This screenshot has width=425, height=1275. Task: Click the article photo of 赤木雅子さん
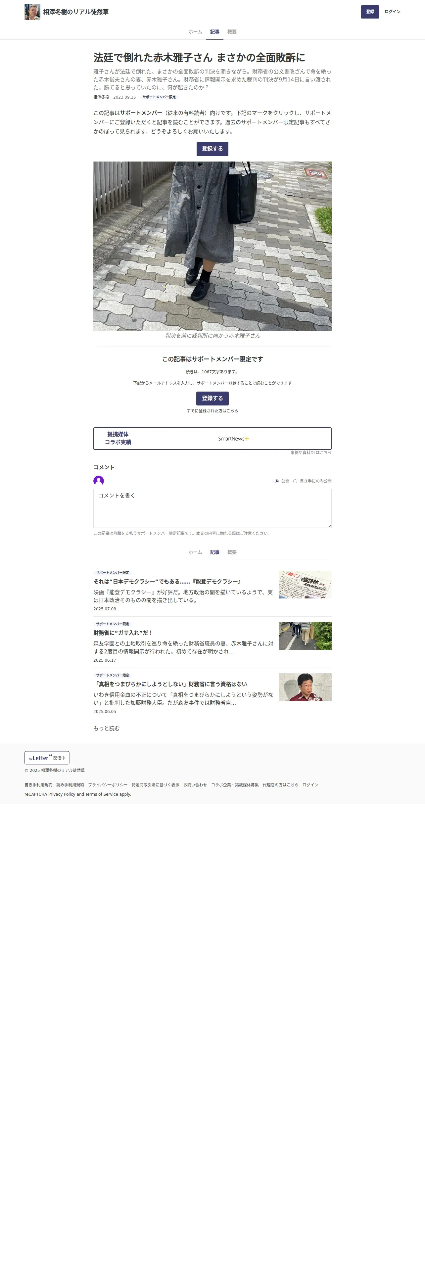[212, 246]
